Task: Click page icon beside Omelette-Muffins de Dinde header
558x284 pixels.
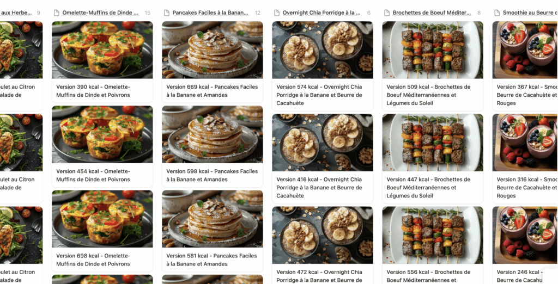Action: coord(56,13)
